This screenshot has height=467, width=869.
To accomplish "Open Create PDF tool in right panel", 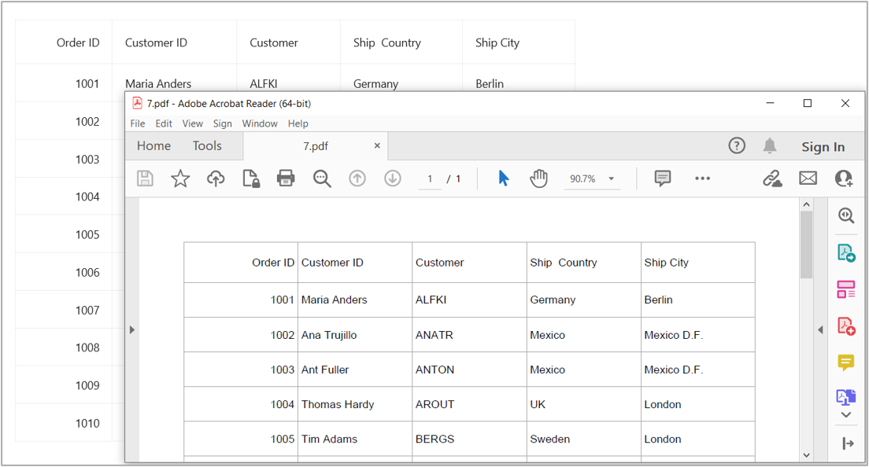I will [845, 325].
